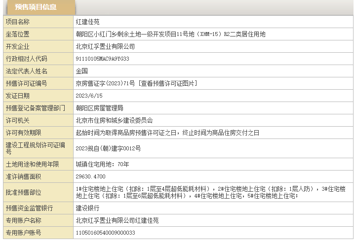Image resolution: width=356 pixels, height=242 pixels.
Task: Click the land use value 城镇住宅用地：70年
Action: [102, 164]
